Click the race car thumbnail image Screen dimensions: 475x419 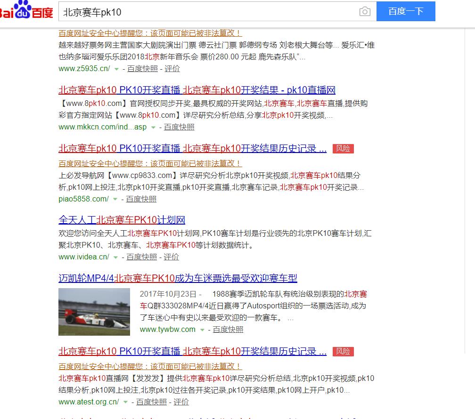click(x=94, y=312)
